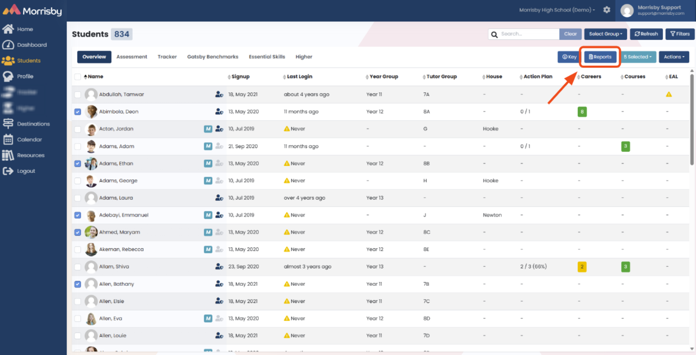
Task: Sort by Last Login column
Action: coord(297,77)
